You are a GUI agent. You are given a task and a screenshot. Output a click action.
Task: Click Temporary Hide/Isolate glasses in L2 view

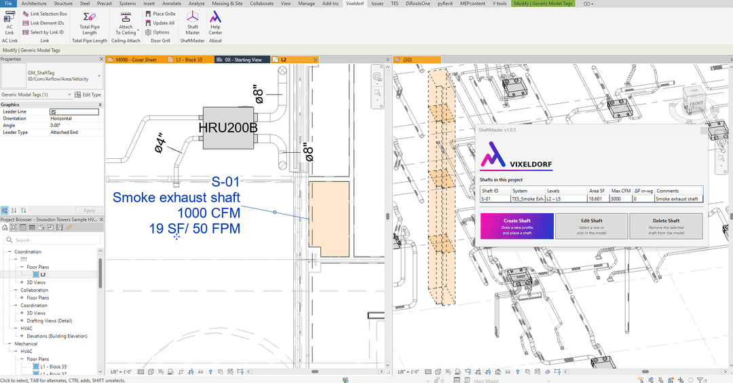(200, 371)
